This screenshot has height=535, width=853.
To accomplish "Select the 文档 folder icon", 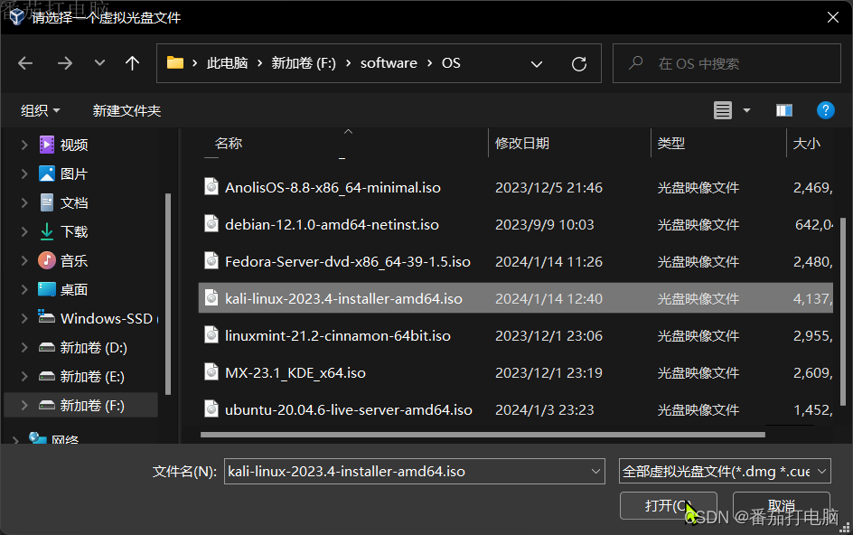I will pos(47,202).
